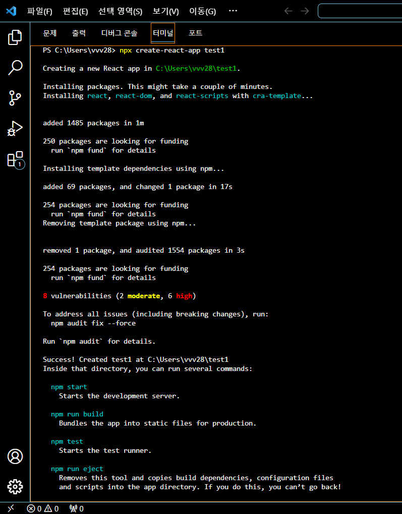Click the 'npm run build' command text

[x=77, y=414]
